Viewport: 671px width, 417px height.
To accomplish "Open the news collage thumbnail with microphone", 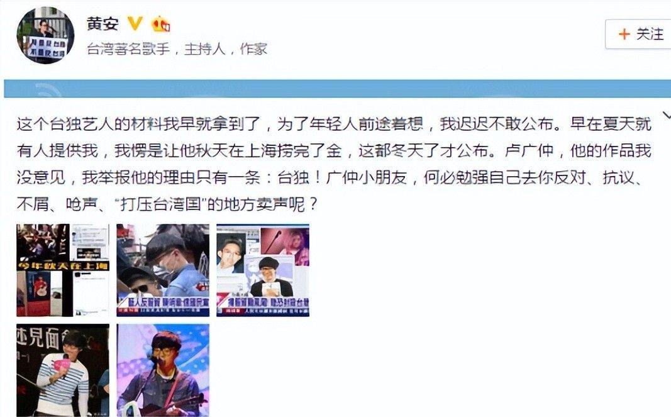I will point(263,270).
